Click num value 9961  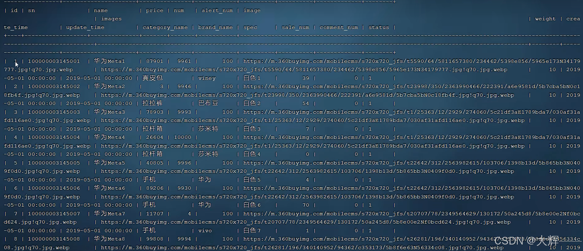click(184, 61)
